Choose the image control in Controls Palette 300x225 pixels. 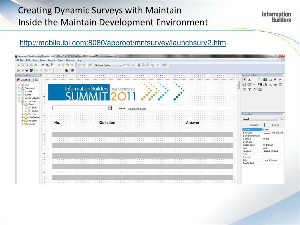pos(265,80)
